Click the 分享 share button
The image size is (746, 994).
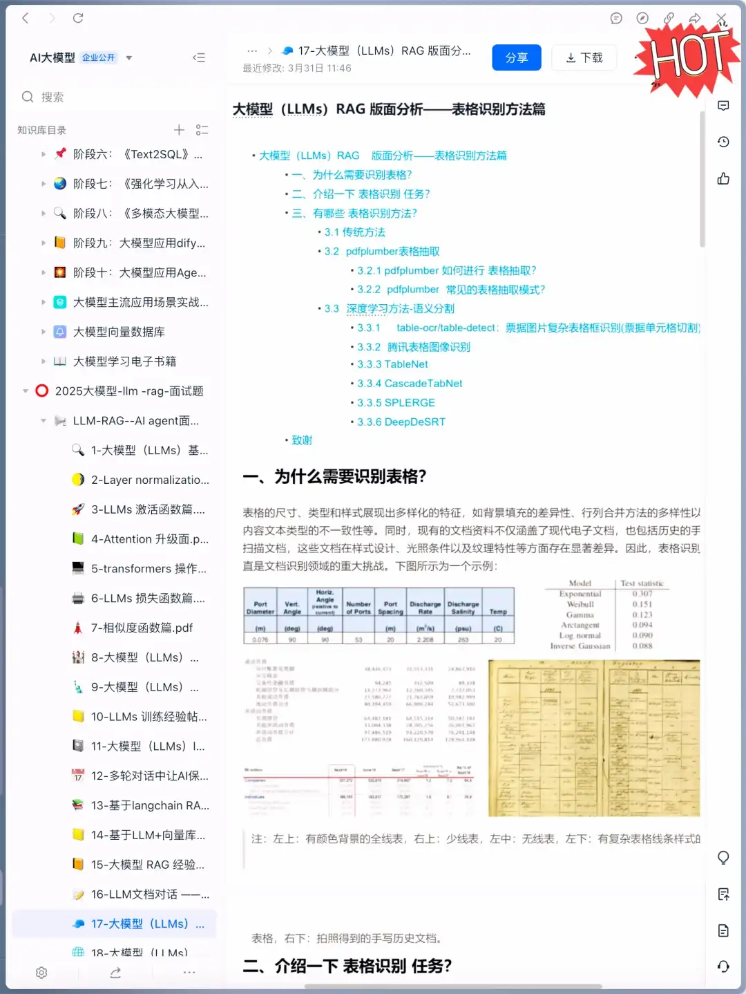(x=517, y=57)
